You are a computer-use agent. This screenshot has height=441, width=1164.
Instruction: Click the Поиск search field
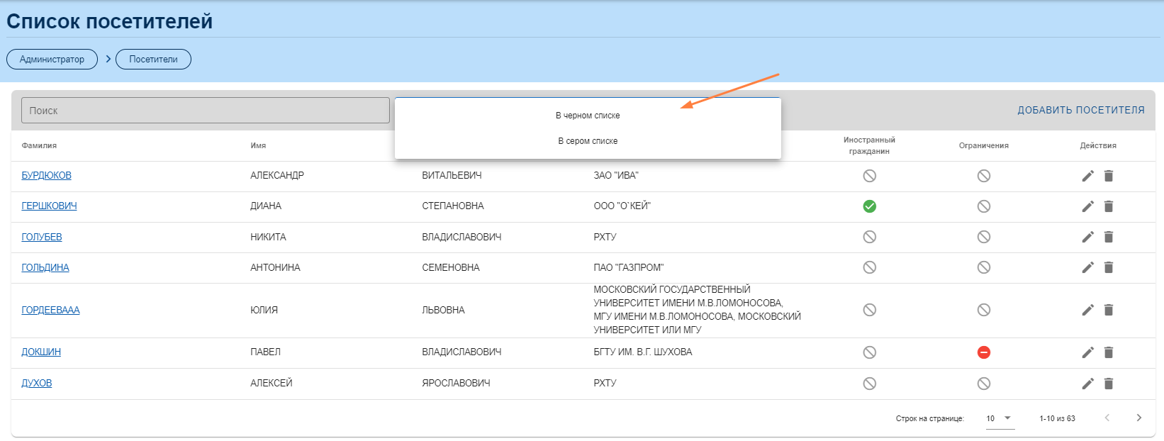206,111
